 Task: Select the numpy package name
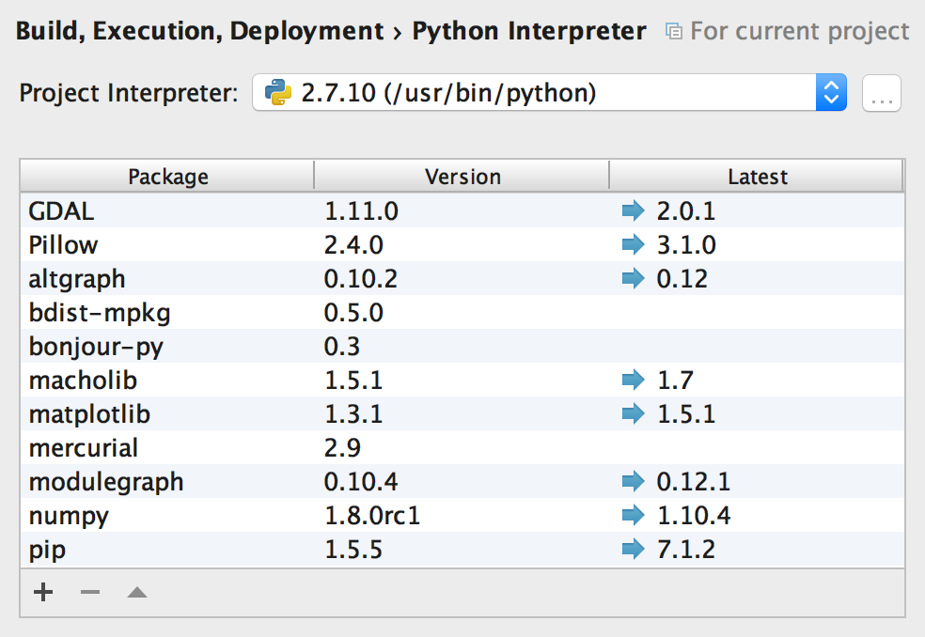click(x=69, y=517)
